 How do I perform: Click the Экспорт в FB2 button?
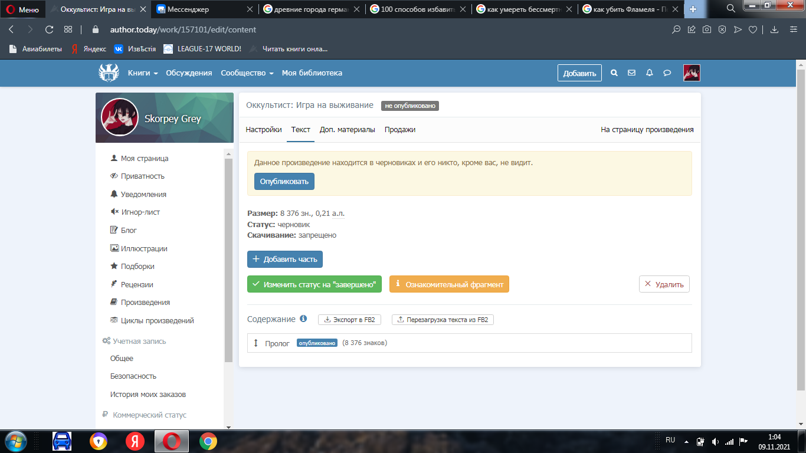point(349,320)
